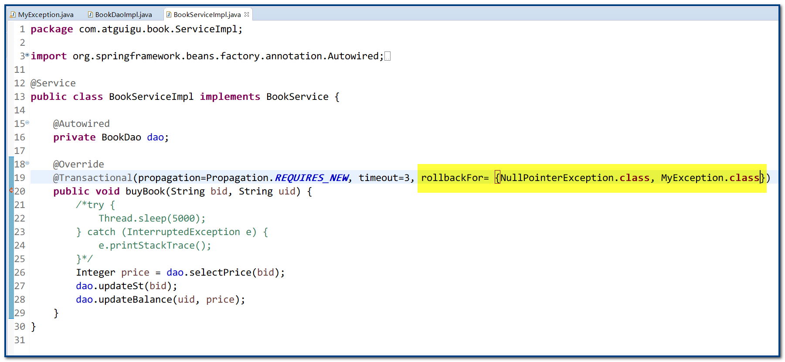Click the collapsed imports placeholder box
Viewport: 785px width, 362px height.
point(387,56)
